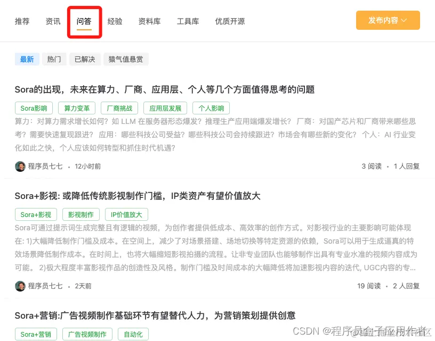Select the 问答 tab
The height and width of the screenshot is (341, 435).
coord(84,21)
